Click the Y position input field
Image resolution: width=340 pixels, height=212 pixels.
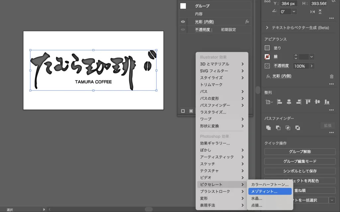coord(288,3)
